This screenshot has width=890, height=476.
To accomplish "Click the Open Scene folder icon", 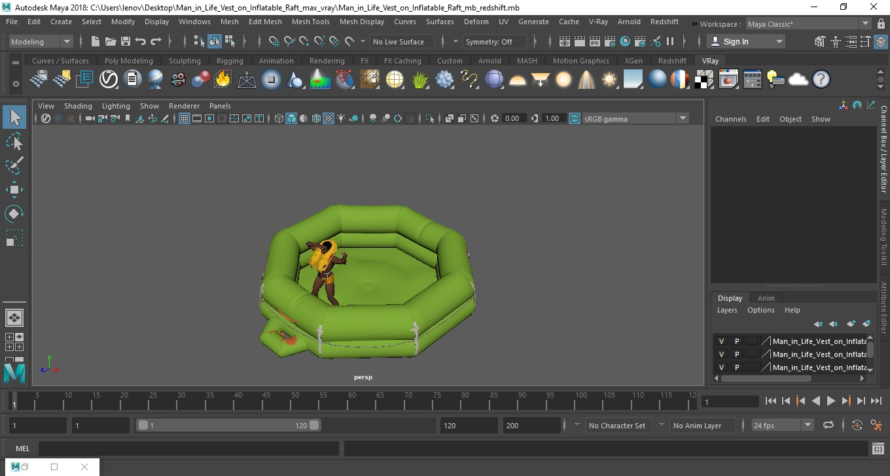I will click(110, 41).
